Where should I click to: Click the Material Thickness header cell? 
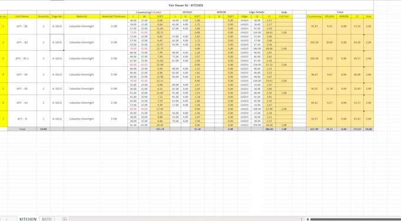tap(114, 17)
